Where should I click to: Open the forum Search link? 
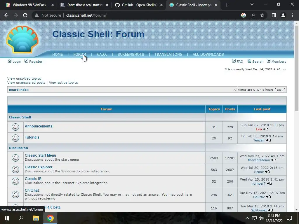pos(255,61)
